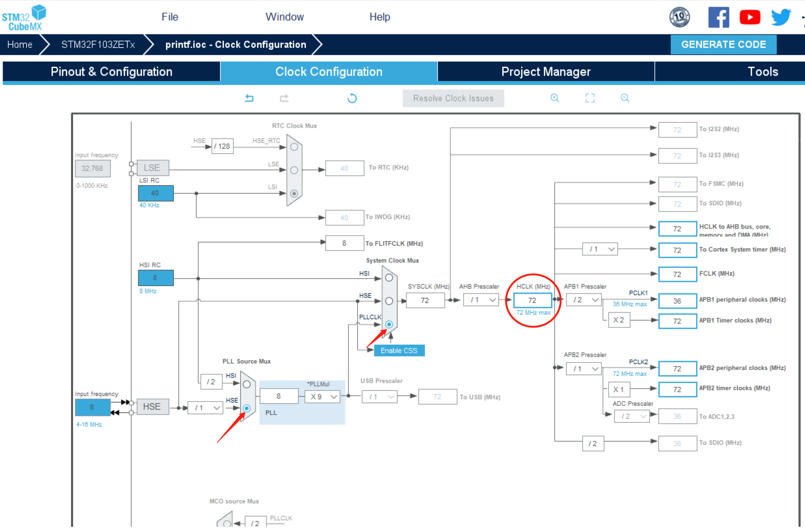Open the Facebook icon link

(x=718, y=17)
